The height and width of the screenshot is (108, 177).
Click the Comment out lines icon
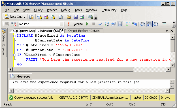click(164, 24)
